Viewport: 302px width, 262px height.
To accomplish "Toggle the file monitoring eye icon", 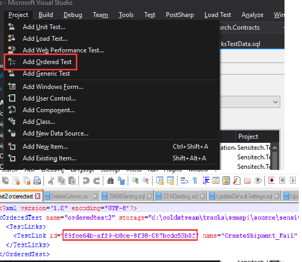I will coord(257,181).
